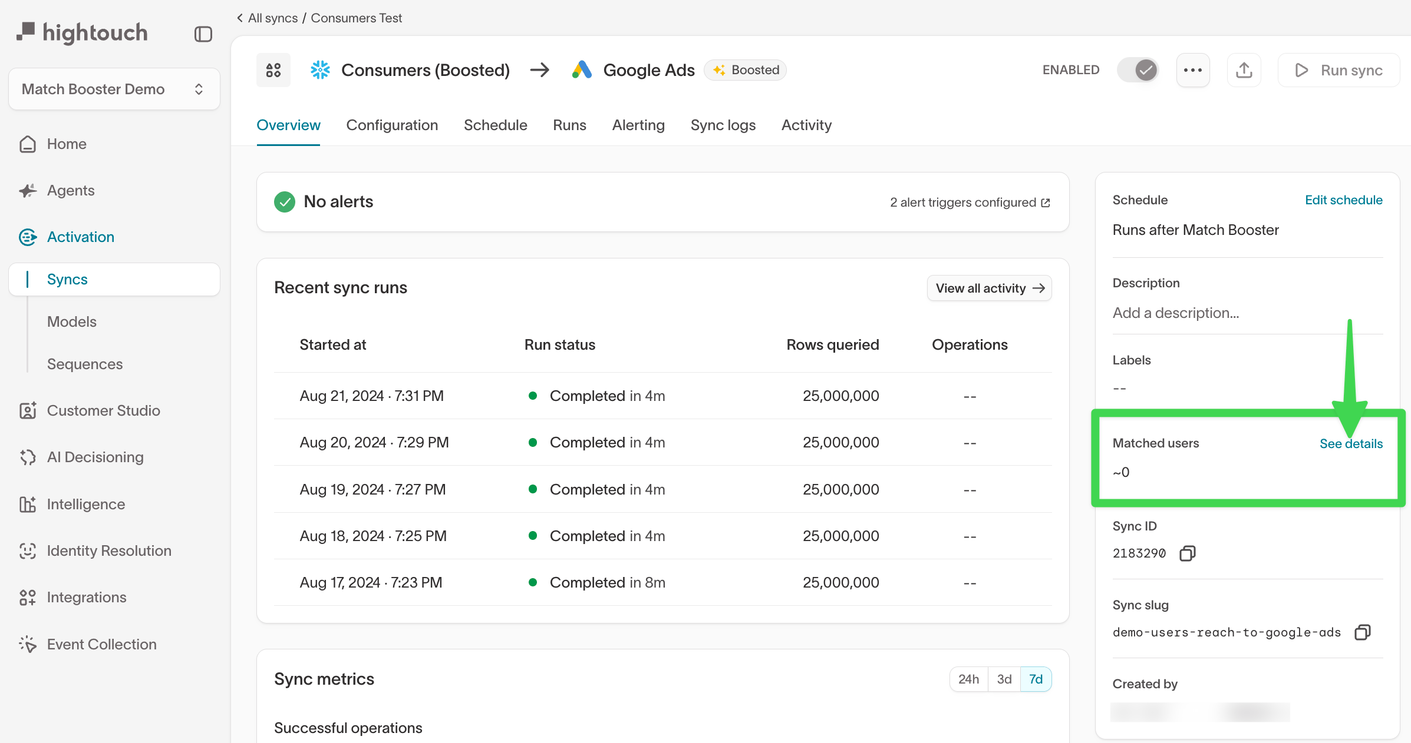
Task: Open Agents sparkle icon
Action: pos(28,190)
